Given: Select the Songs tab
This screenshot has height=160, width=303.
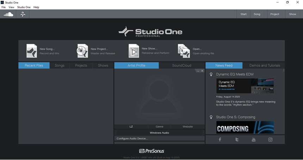Looking at the screenshot, I should pyautogui.click(x=59, y=66).
